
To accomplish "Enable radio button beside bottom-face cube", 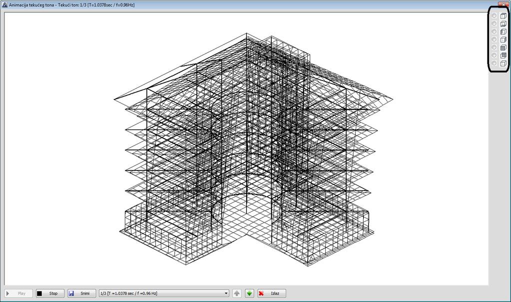I will (494, 23).
